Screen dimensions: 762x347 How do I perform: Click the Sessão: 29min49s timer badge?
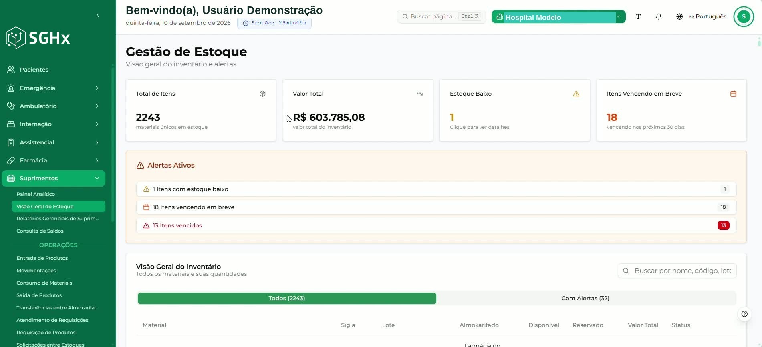pyautogui.click(x=274, y=23)
